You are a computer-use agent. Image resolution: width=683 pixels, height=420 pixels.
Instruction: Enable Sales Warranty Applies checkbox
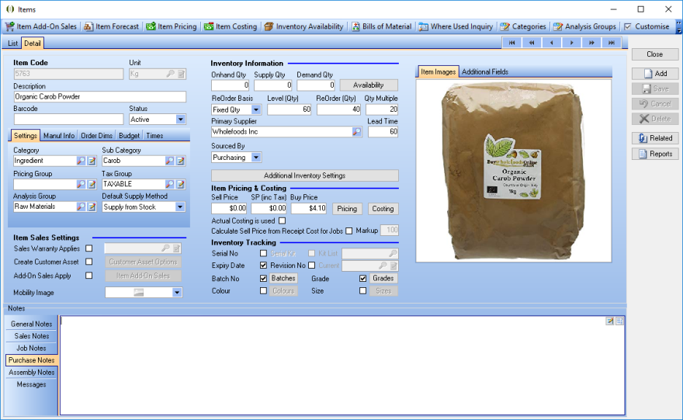pyautogui.click(x=88, y=248)
